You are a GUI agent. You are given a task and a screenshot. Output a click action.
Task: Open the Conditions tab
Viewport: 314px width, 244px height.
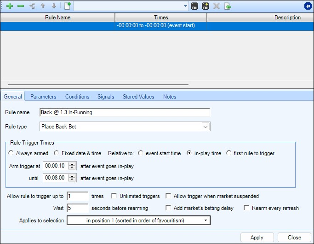point(77,96)
